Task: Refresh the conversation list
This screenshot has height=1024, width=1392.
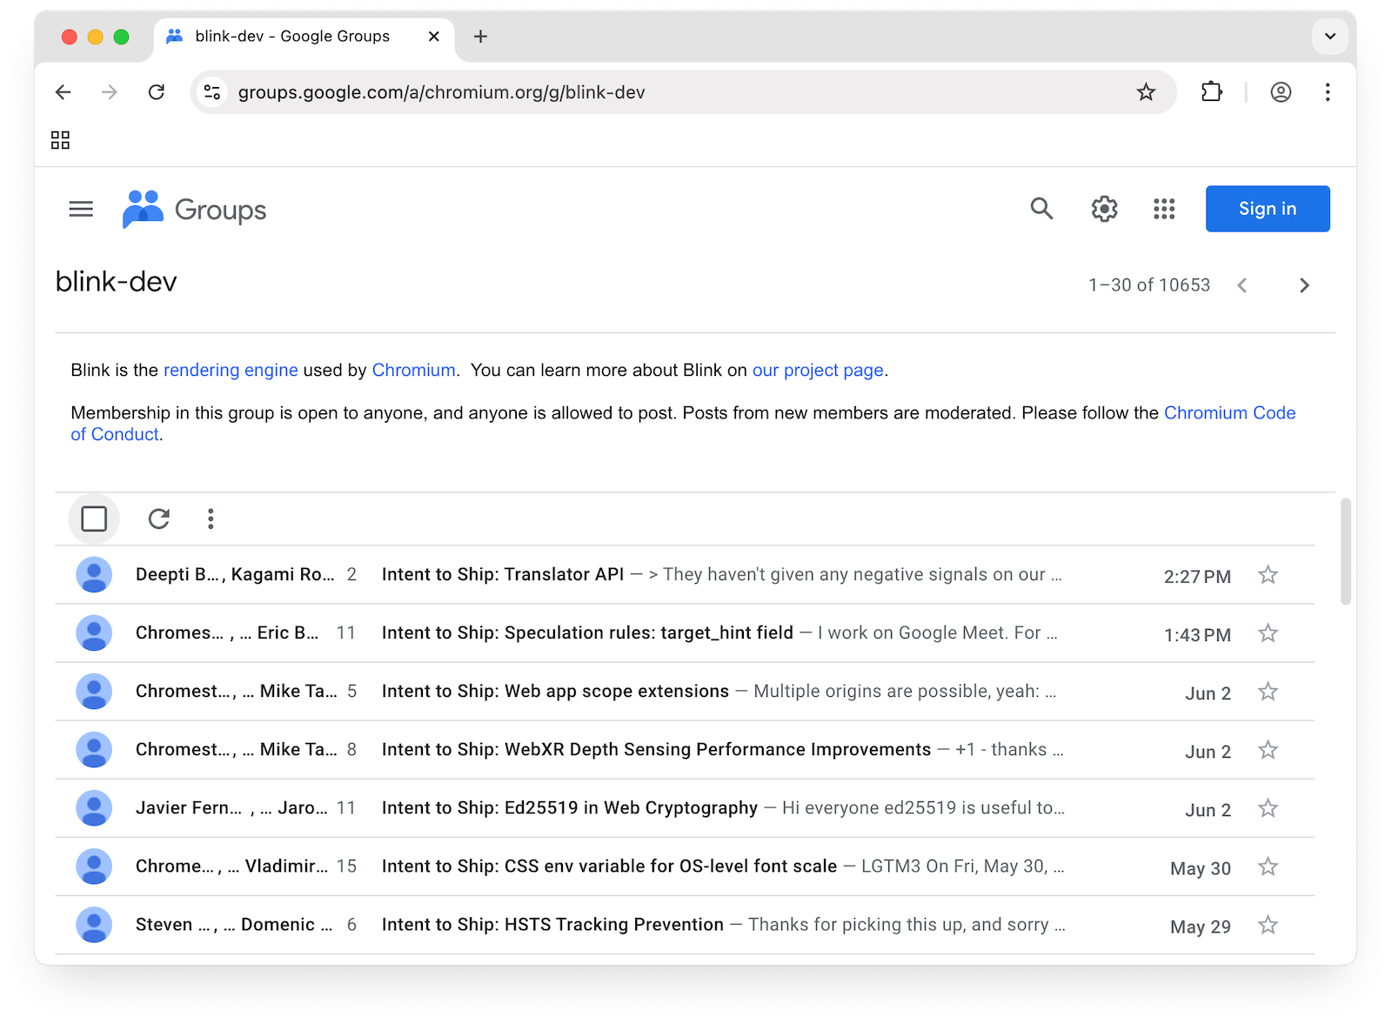Action: (158, 519)
